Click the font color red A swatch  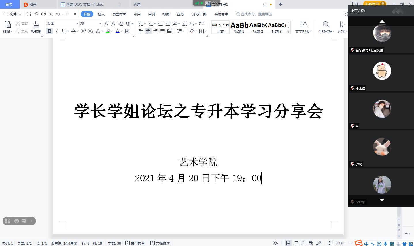click(x=117, y=31)
